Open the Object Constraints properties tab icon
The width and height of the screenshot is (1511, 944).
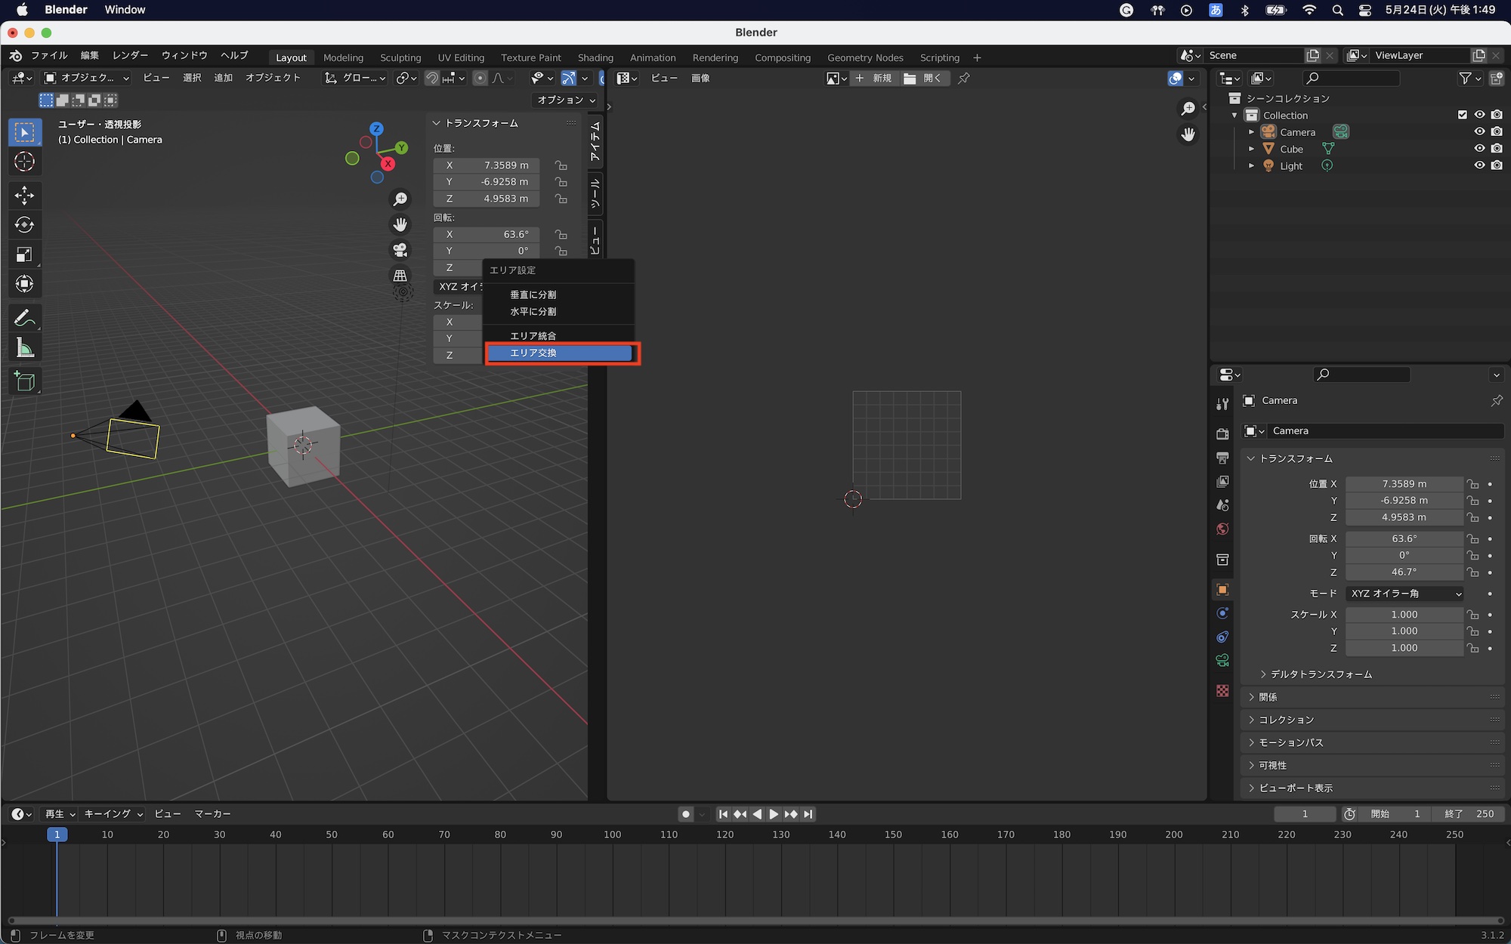click(x=1222, y=637)
